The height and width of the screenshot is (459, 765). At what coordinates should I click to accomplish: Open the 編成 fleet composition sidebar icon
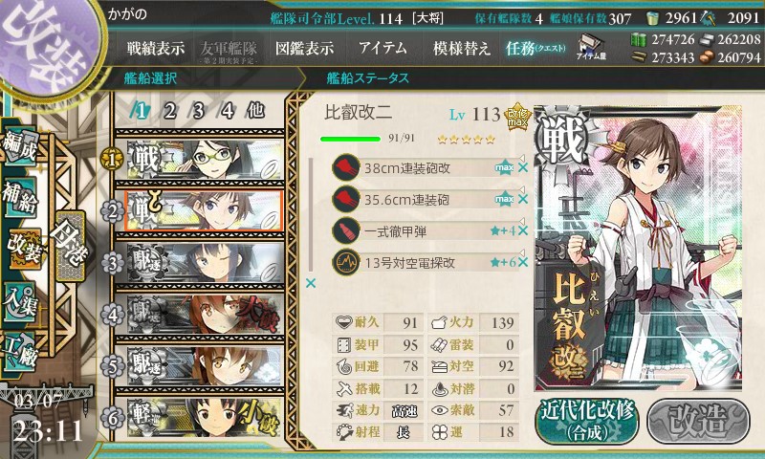[20, 146]
